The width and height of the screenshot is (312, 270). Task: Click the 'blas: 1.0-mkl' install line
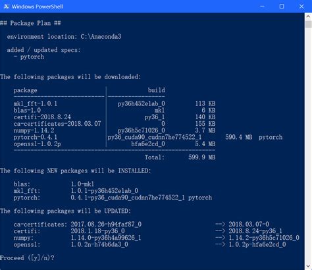[x=54, y=184]
